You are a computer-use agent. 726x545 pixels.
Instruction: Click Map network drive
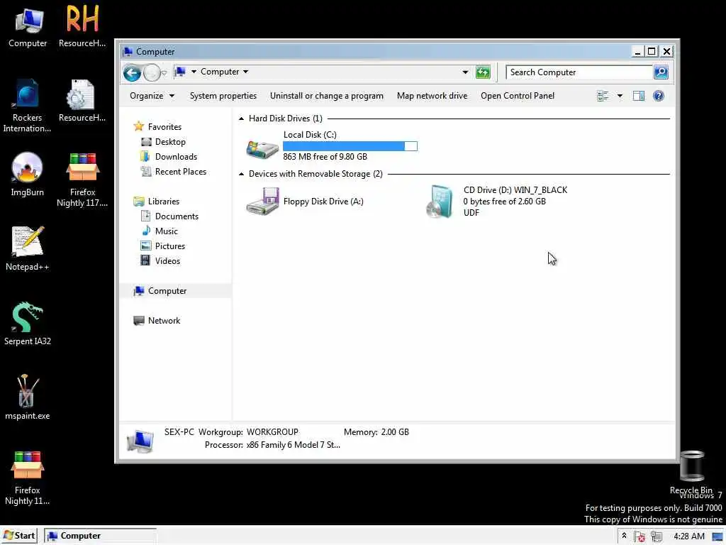[x=432, y=96]
